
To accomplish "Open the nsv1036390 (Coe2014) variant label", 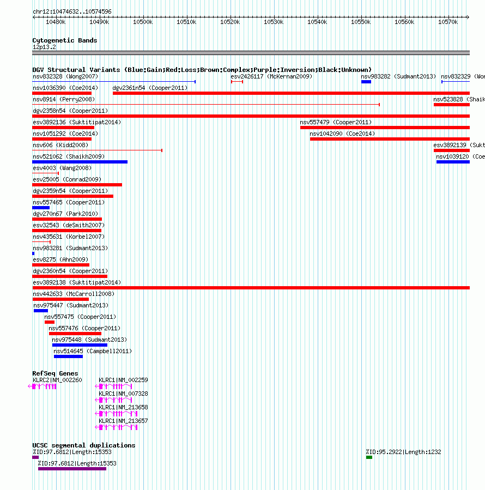I will click(65, 88).
